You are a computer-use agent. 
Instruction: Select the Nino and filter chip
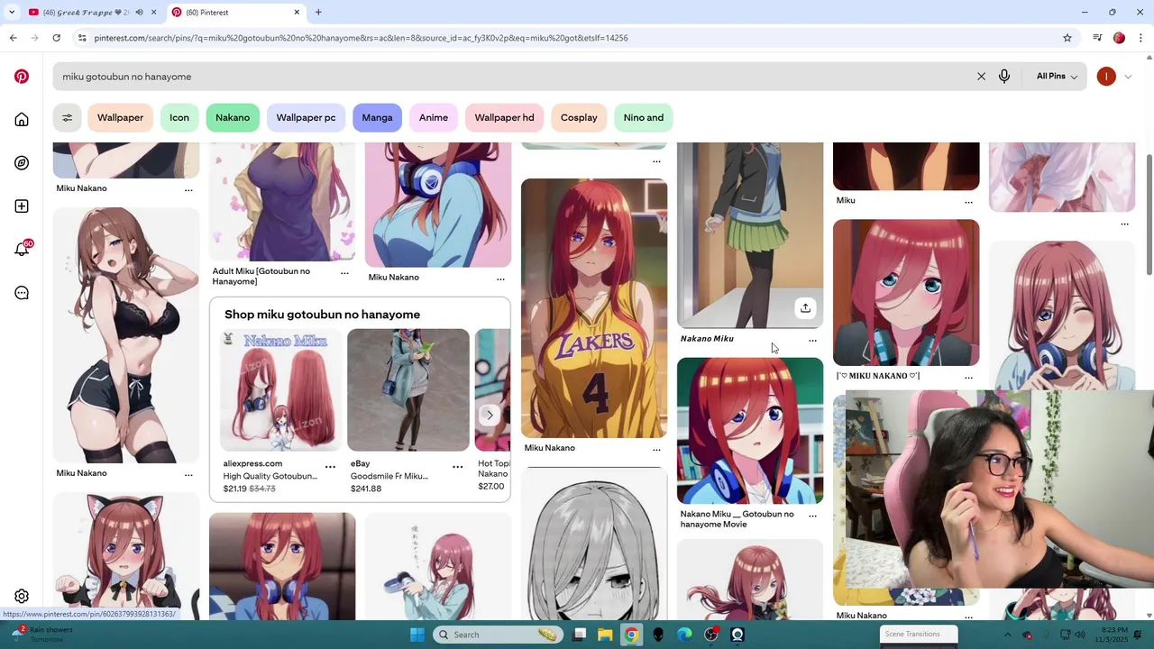644,118
